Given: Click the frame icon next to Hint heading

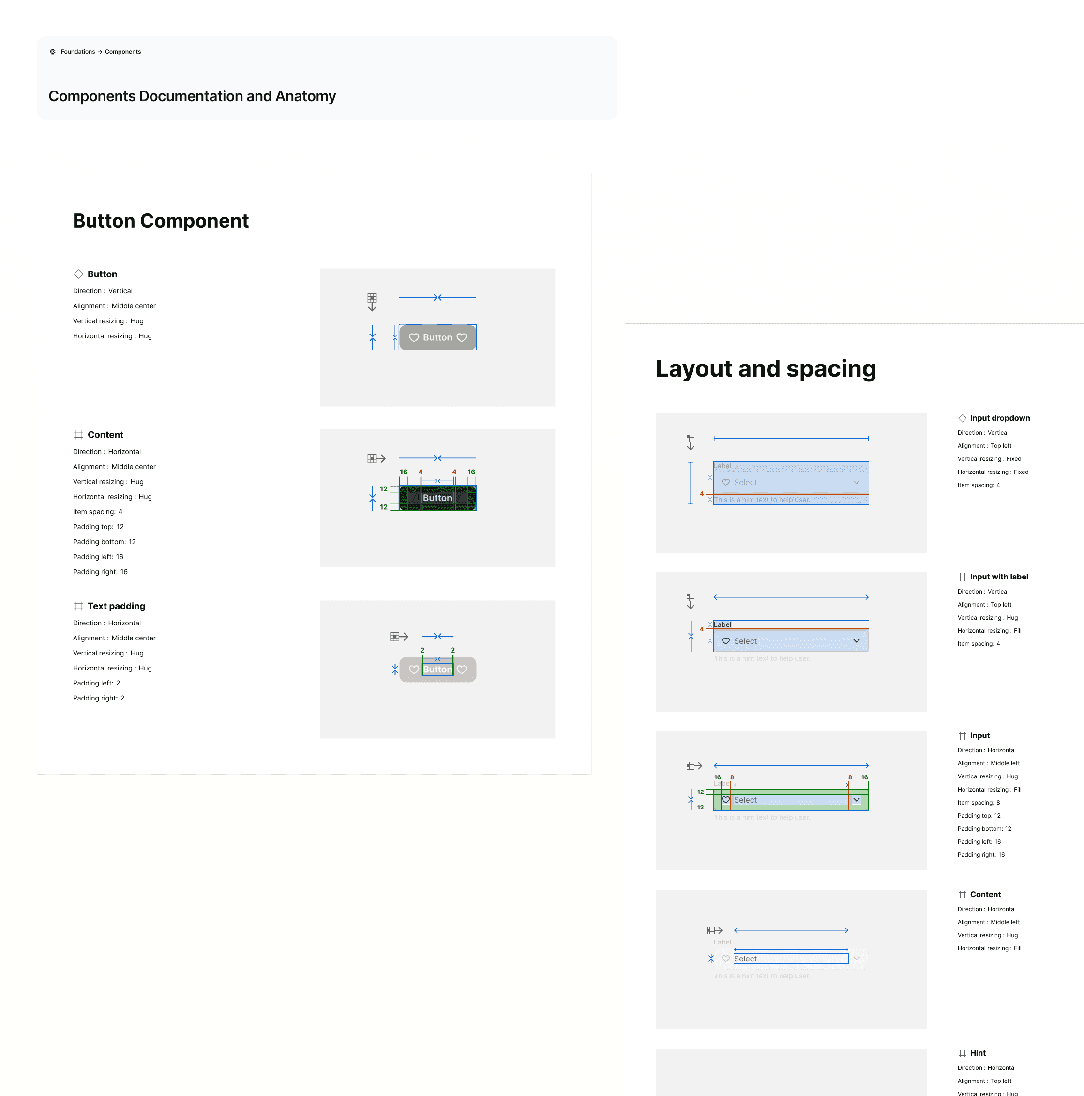Looking at the screenshot, I should tap(962, 1053).
